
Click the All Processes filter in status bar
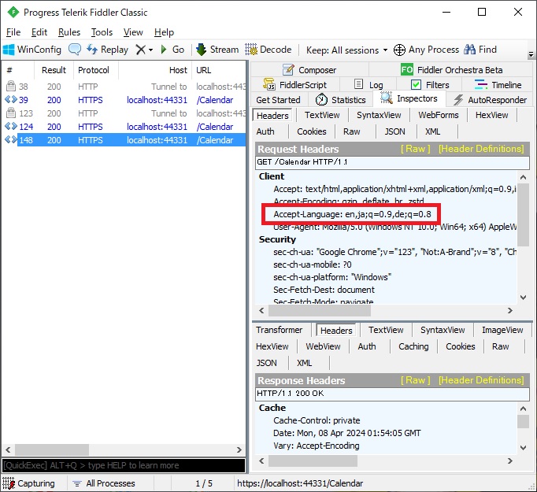104,483
